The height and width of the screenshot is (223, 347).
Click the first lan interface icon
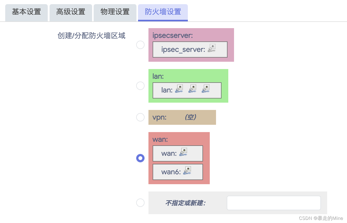pyautogui.click(x=179, y=89)
